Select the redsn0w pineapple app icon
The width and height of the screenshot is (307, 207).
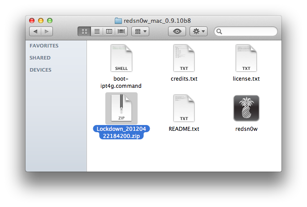tap(246, 108)
